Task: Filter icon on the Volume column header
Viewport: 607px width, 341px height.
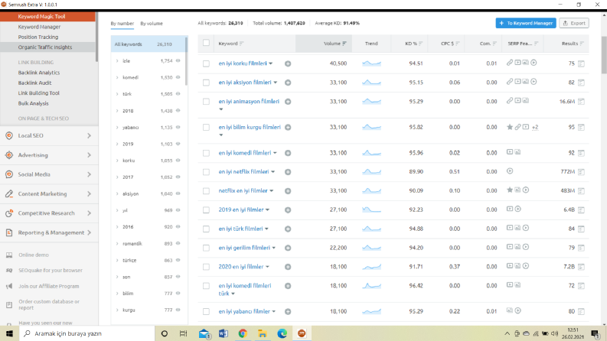Action: click(344, 44)
